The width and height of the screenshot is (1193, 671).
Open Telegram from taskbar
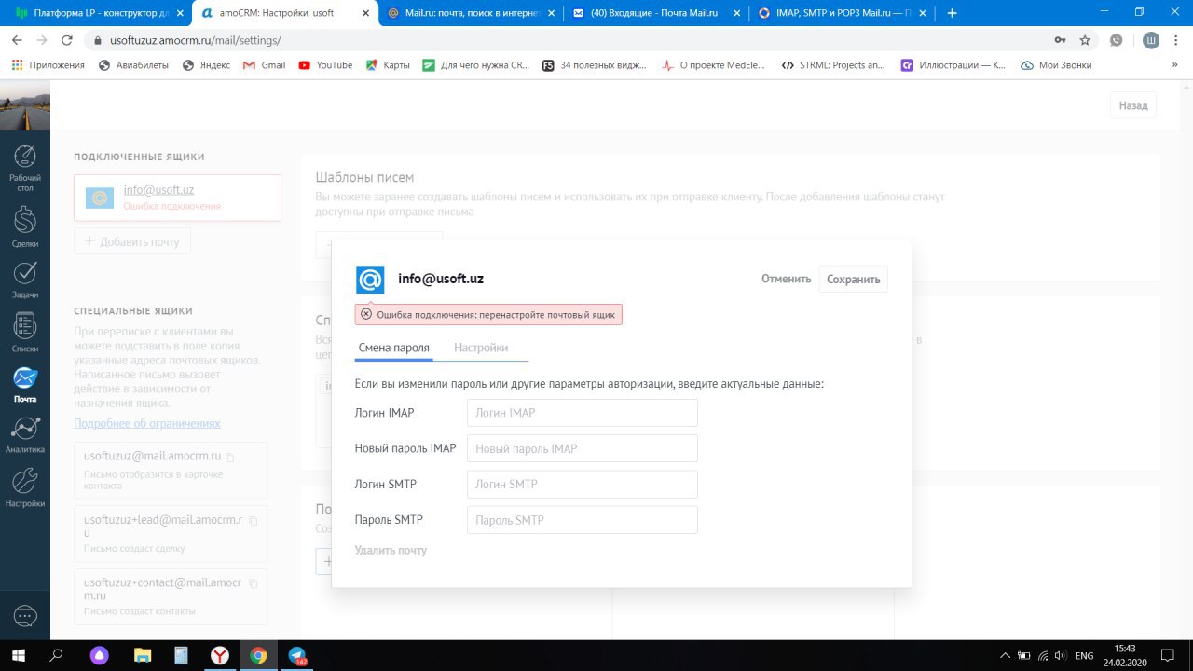298,655
